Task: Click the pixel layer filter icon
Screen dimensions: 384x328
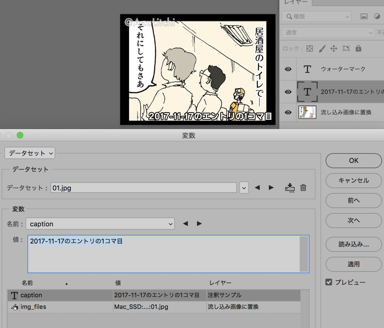Action: click(364, 16)
